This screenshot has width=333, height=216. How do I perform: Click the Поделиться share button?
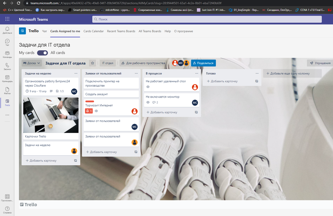pos(203,63)
